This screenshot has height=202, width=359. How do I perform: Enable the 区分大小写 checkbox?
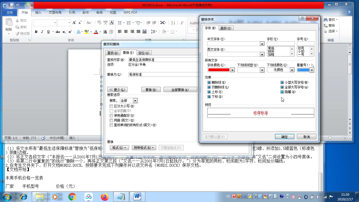coord(111,106)
